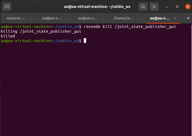Screen dimensions: 192x136
Task: Close the /home/a... tab
Action: click(139, 18)
